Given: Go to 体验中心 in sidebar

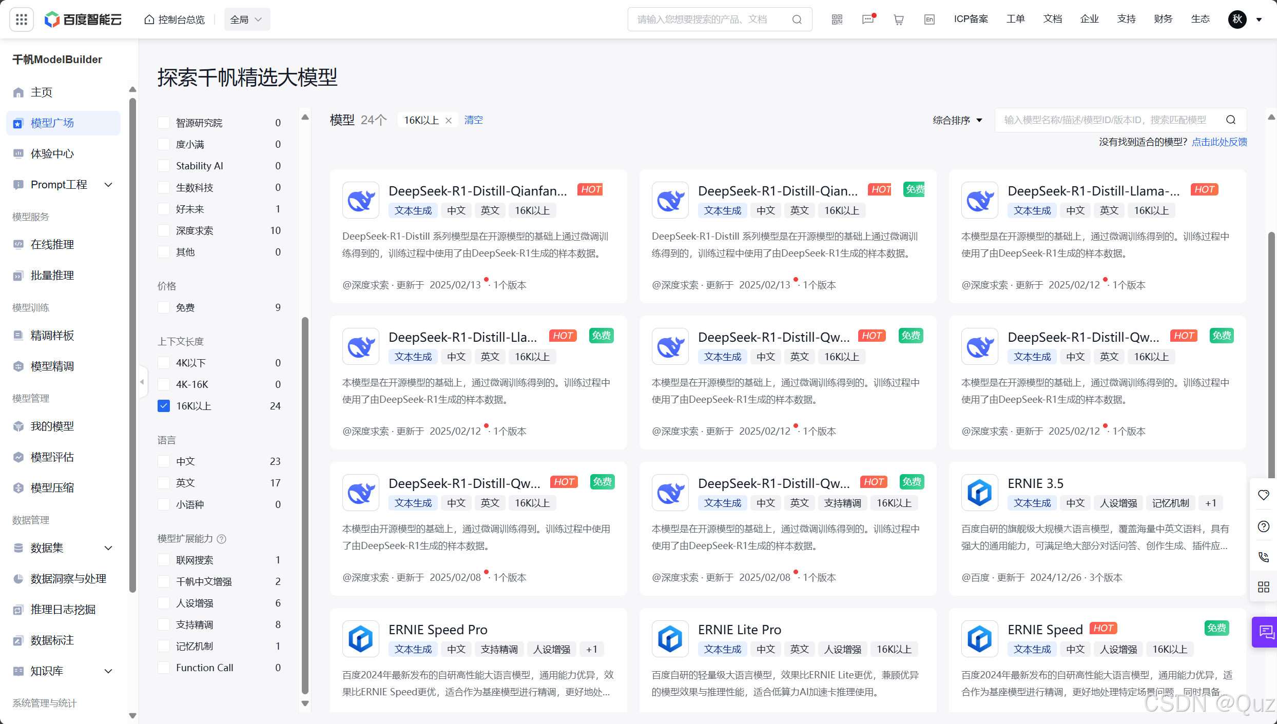Looking at the screenshot, I should click(52, 154).
